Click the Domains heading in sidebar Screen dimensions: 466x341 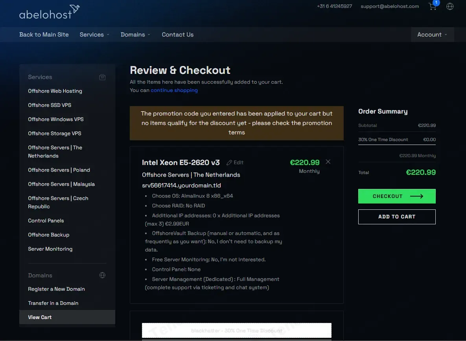[40, 275]
